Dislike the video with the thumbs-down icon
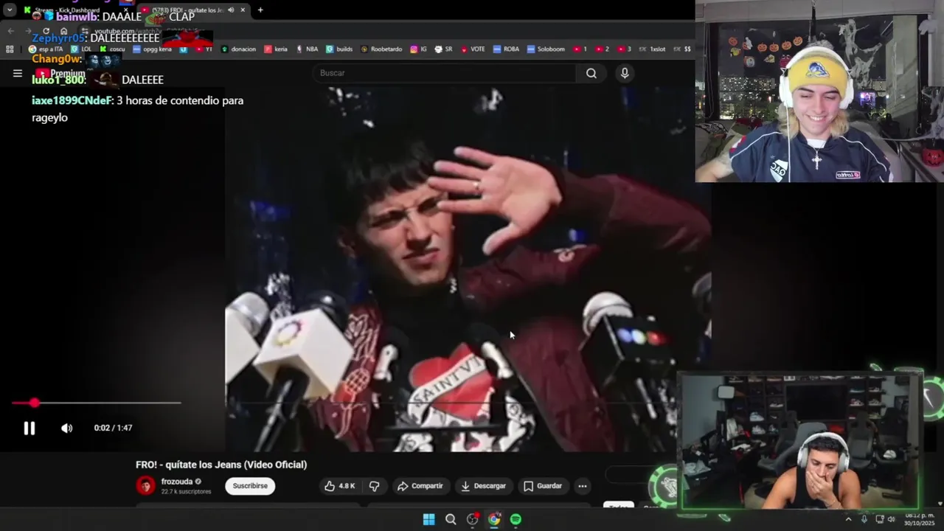The image size is (944, 531). [374, 486]
